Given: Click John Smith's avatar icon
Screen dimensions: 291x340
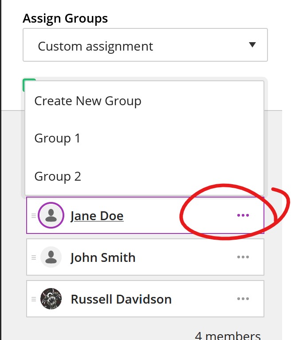Looking at the screenshot, I should (x=51, y=257).
